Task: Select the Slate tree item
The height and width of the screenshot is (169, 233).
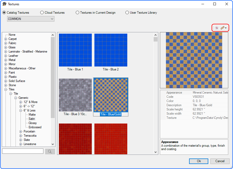Action: coord(27,140)
